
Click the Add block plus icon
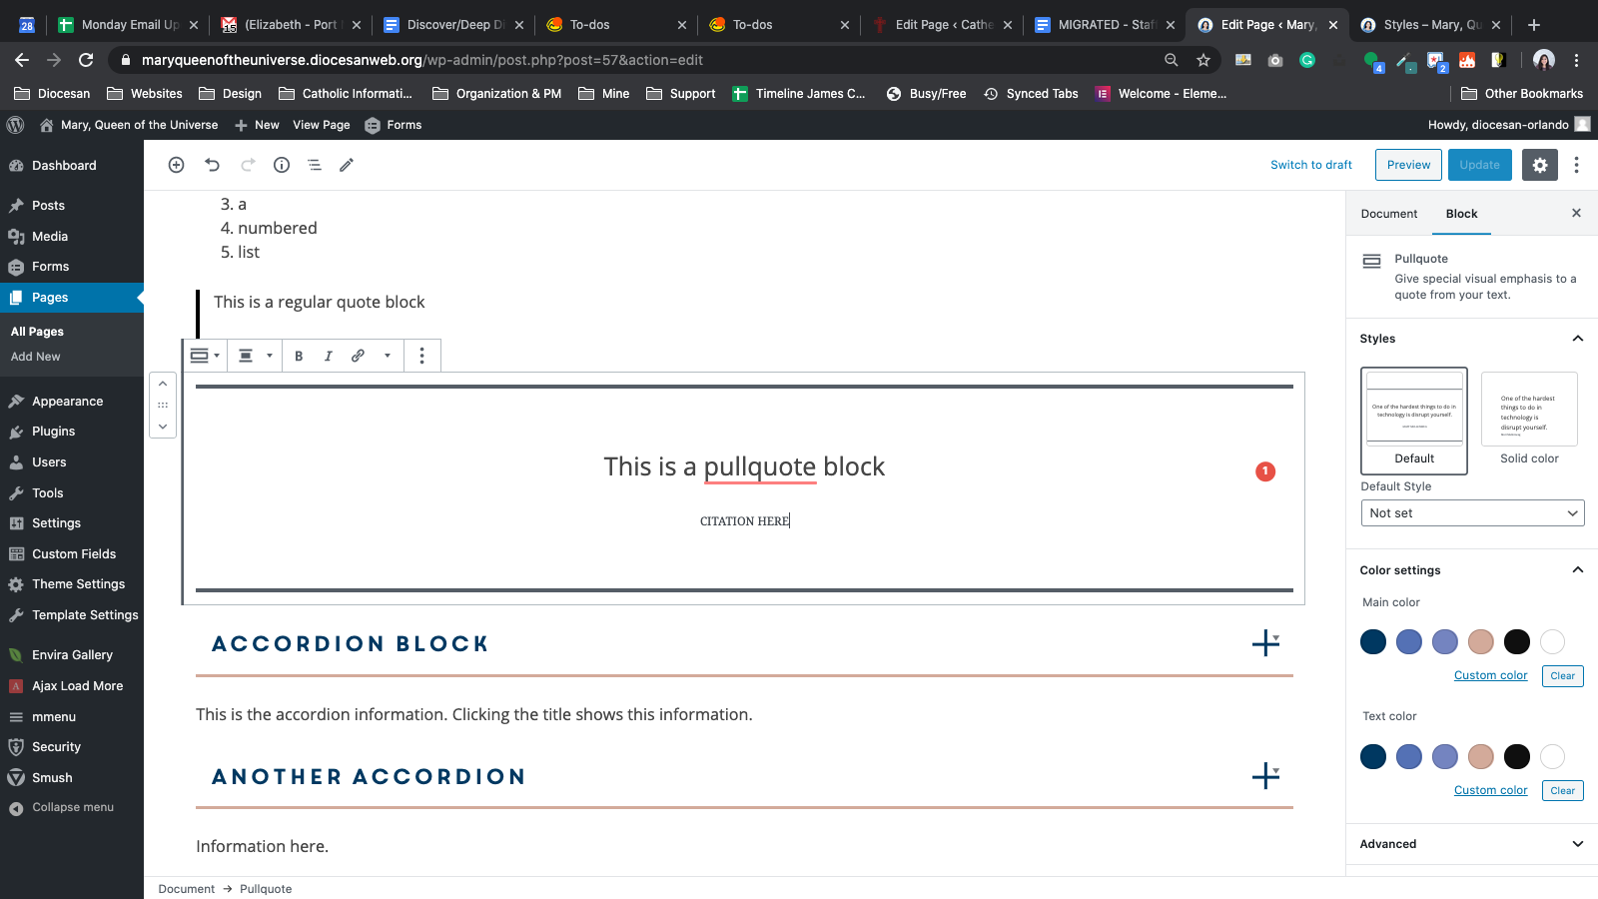pyautogui.click(x=176, y=165)
